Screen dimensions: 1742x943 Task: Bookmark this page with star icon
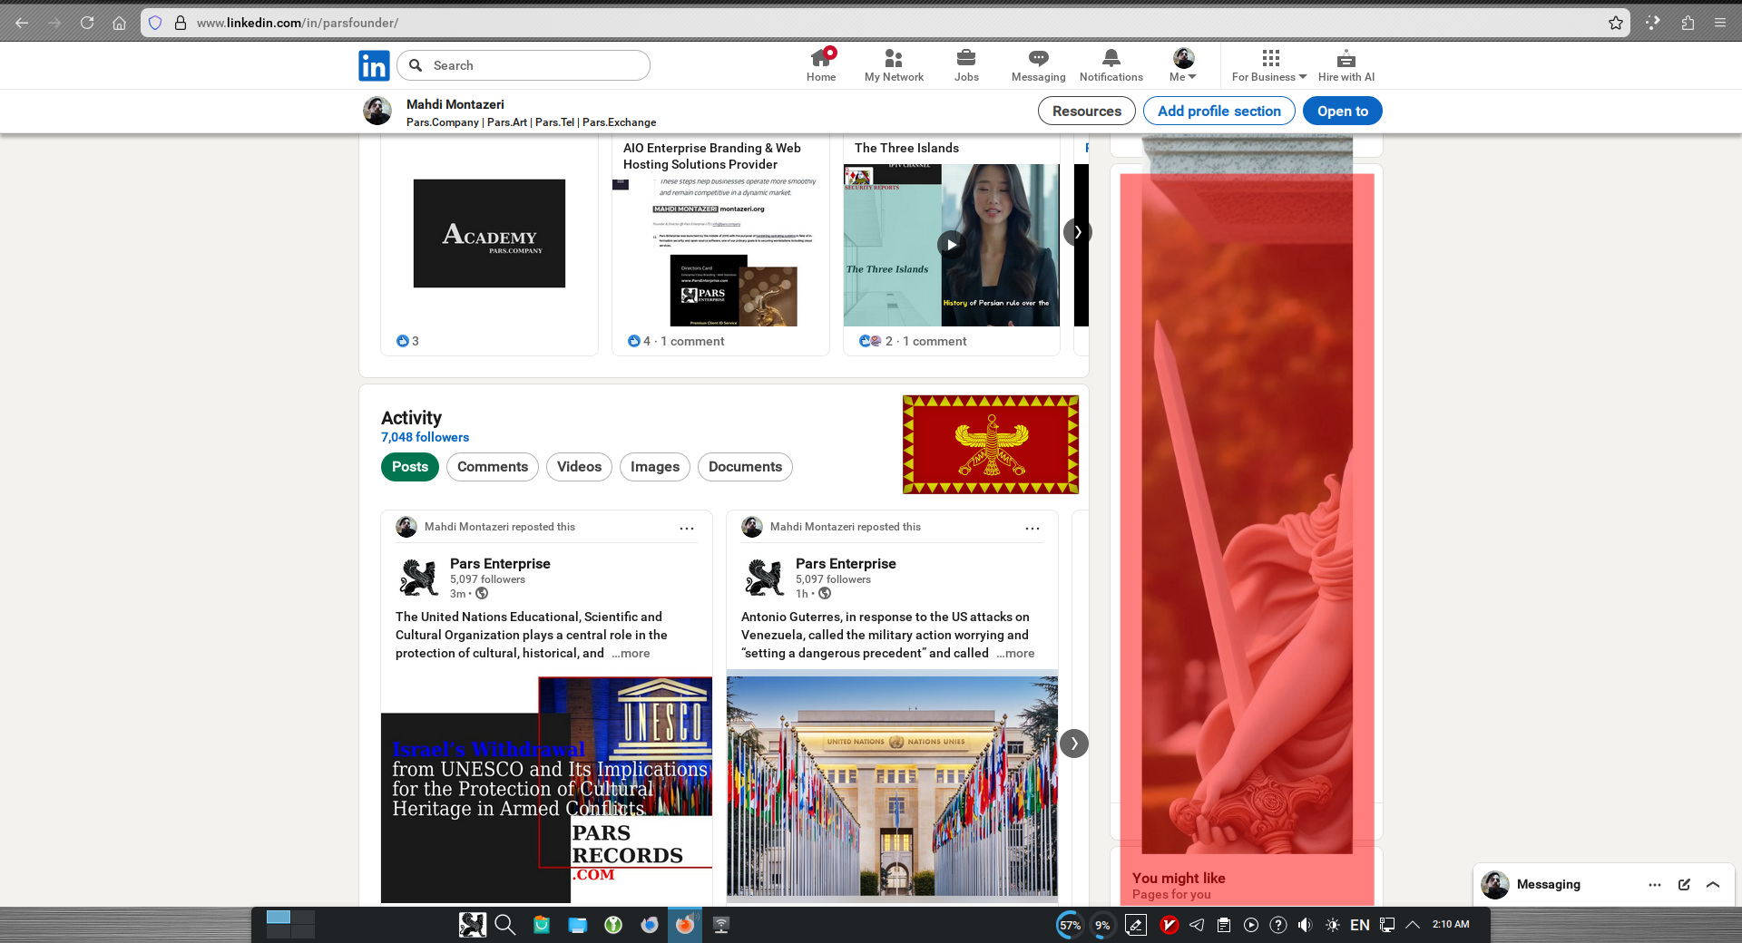pyautogui.click(x=1616, y=23)
